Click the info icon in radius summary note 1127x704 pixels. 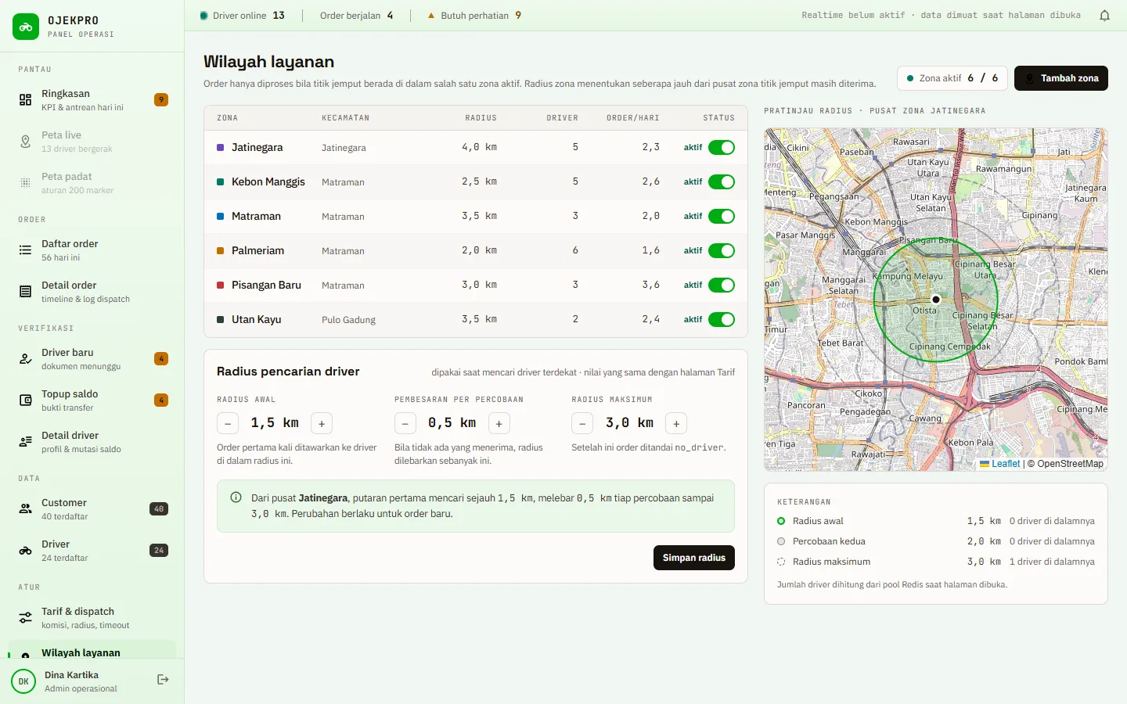click(236, 497)
